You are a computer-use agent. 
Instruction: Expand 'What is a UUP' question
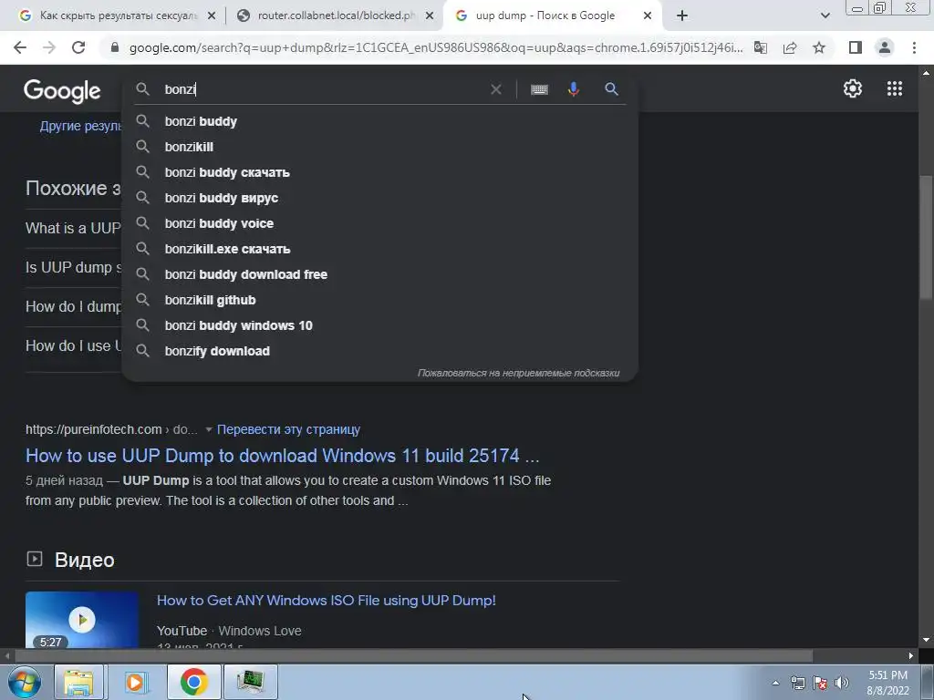click(73, 229)
